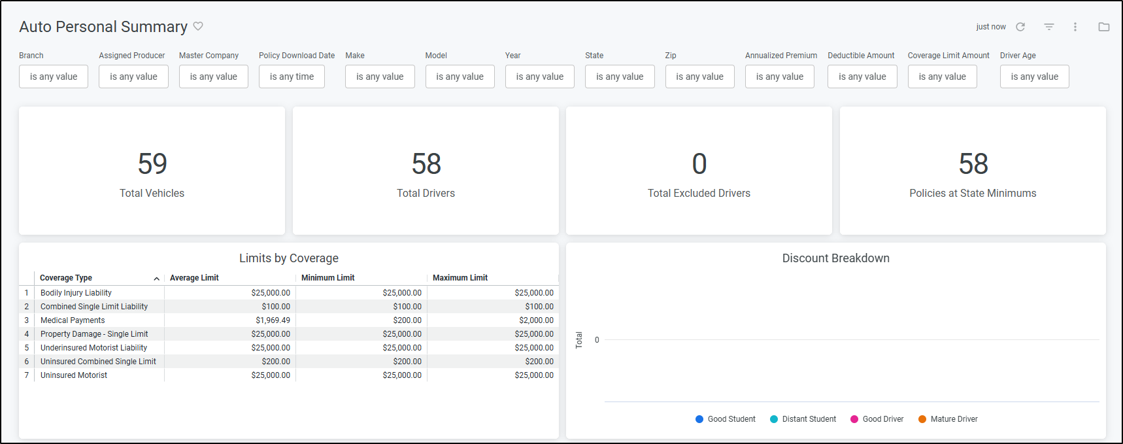Open the Assigned Producer filter
This screenshot has height=444, width=1123.
pyautogui.click(x=133, y=77)
